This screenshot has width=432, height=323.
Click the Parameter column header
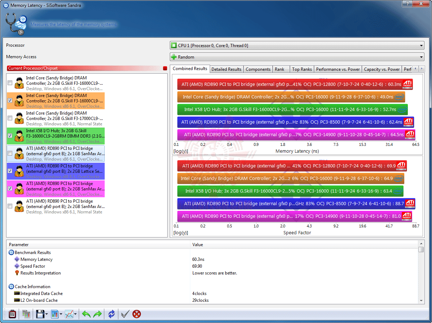pyautogui.click(x=98, y=245)
